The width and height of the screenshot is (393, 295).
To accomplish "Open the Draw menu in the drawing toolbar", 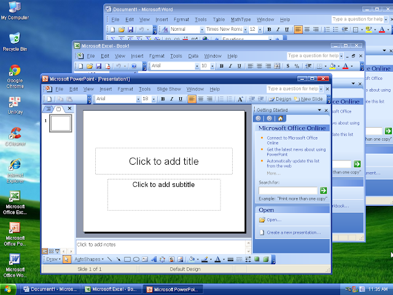I will [53, 259].
